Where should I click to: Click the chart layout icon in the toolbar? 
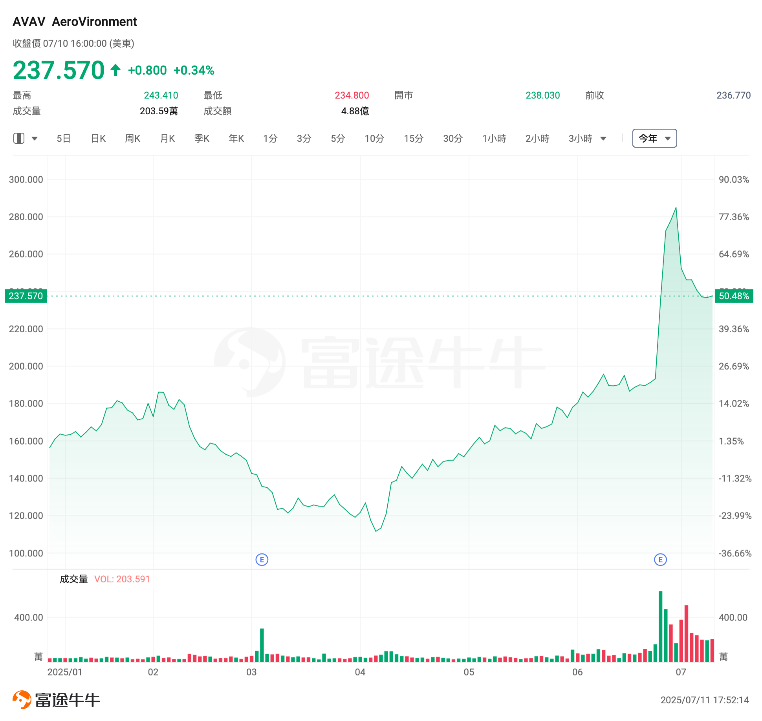click(19, 138)
